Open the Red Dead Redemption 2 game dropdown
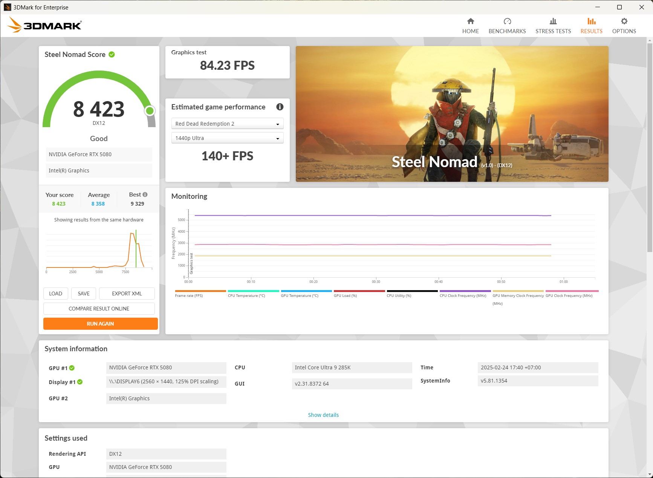 pos(227,124)
